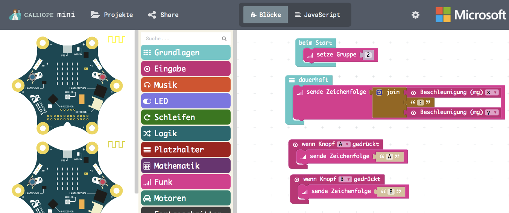Click the search magnifier icon

pos(224,38)
